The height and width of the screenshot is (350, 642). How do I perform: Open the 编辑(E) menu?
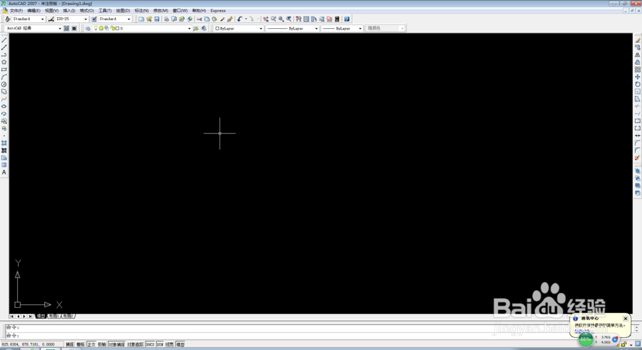coord(33,11)
